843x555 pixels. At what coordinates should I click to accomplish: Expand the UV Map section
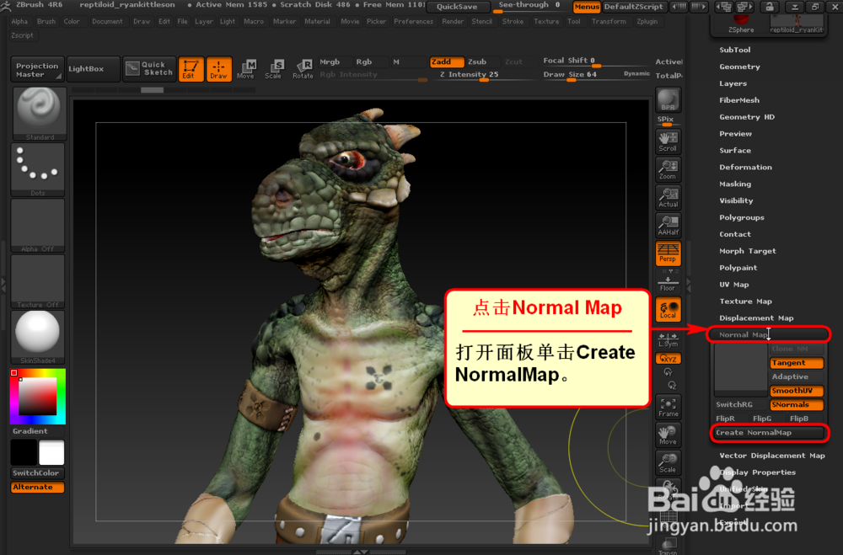pyautogui.click(x=734, y=285)
